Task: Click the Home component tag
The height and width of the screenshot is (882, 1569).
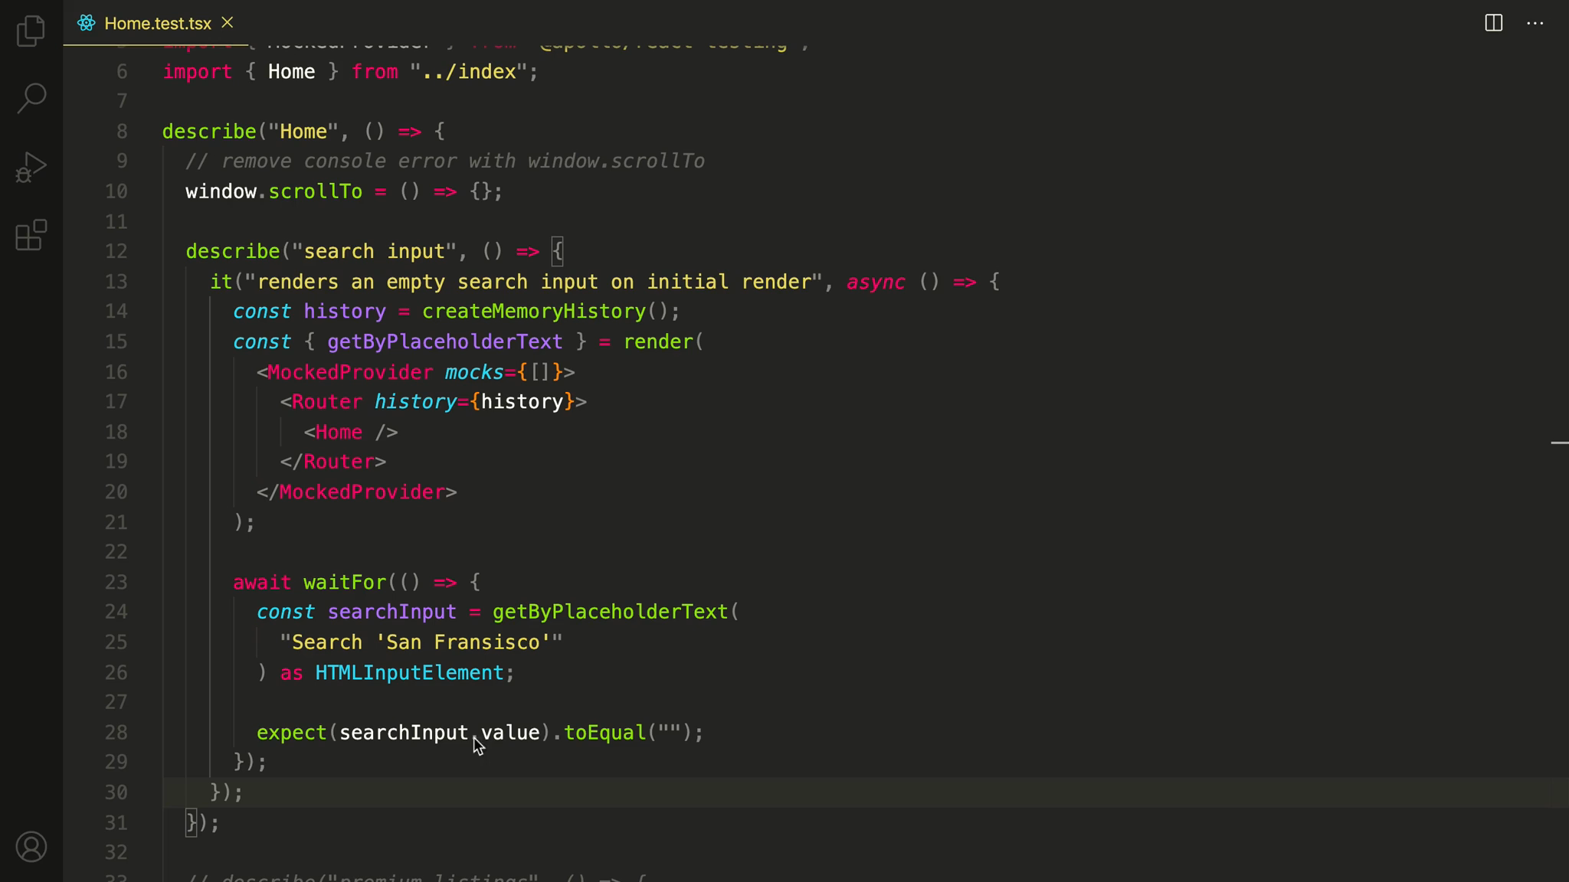Action: [351, 432]
